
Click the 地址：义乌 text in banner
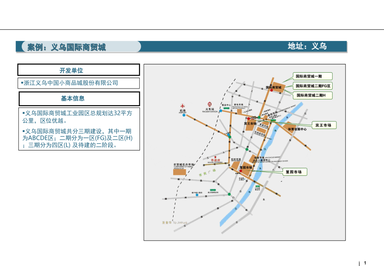pos(307,46)
